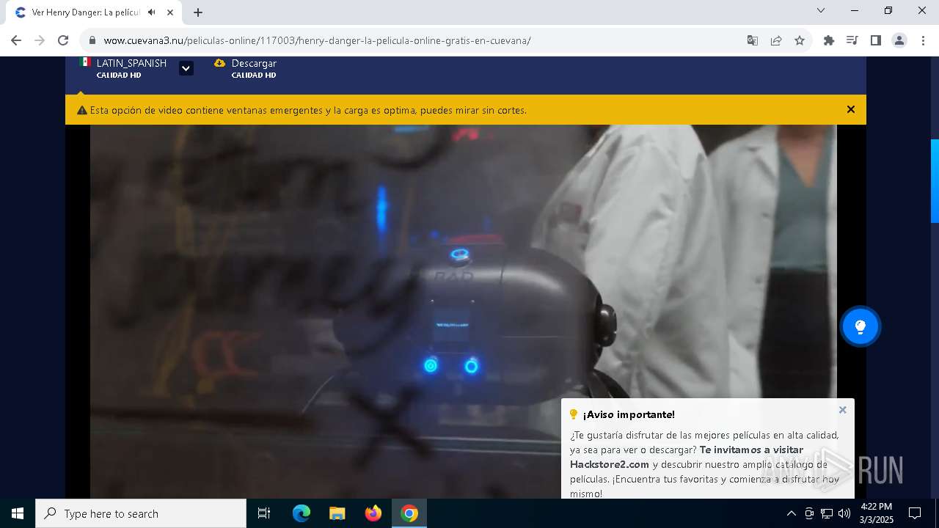
Task: Go back to previous page
Action: (16, 40)
